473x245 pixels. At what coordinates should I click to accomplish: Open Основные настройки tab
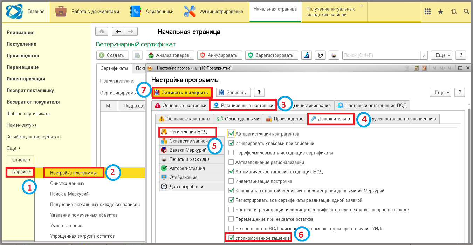point(180,105)
